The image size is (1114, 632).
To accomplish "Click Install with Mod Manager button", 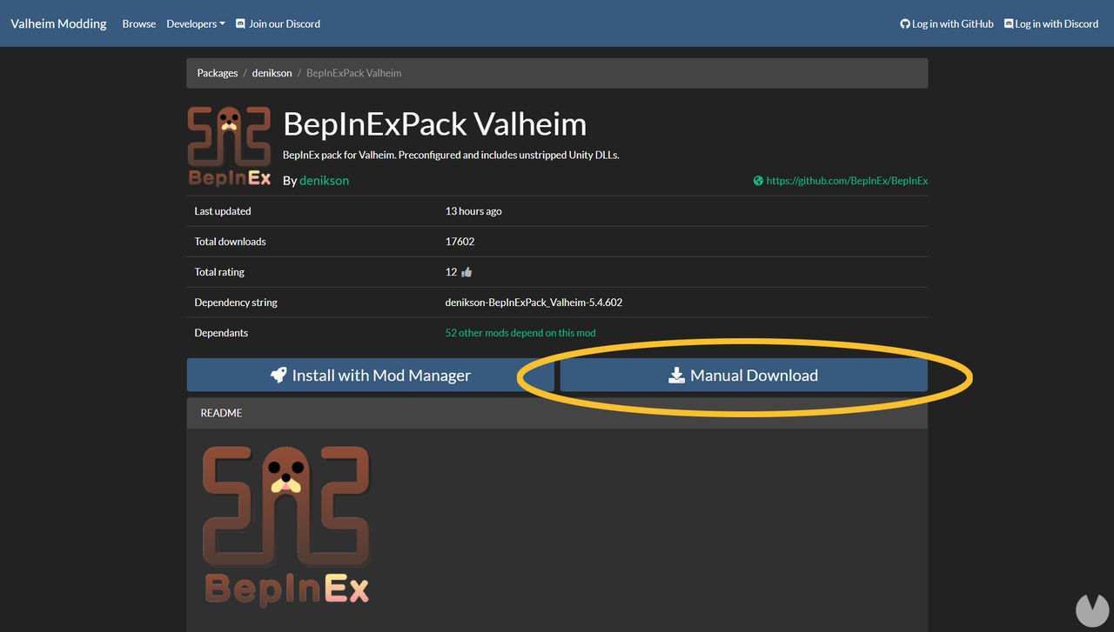I will pos(370,375).
